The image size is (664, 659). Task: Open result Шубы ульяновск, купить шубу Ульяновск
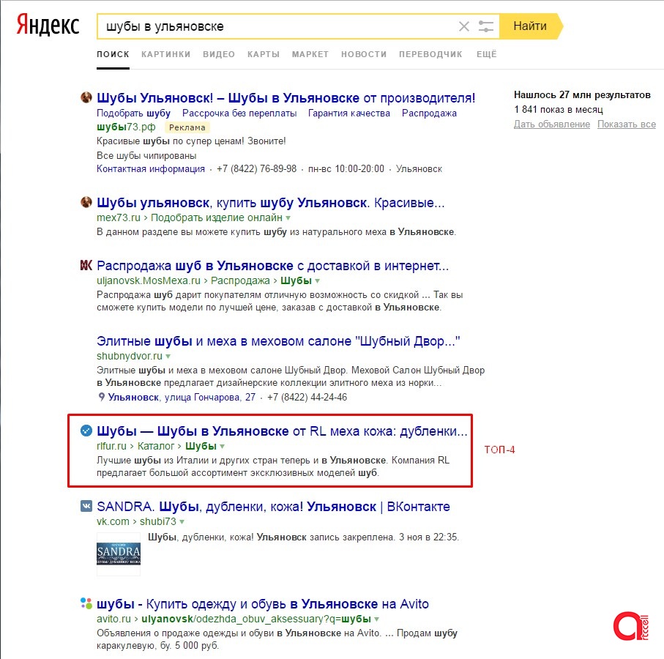click(271, 202)
